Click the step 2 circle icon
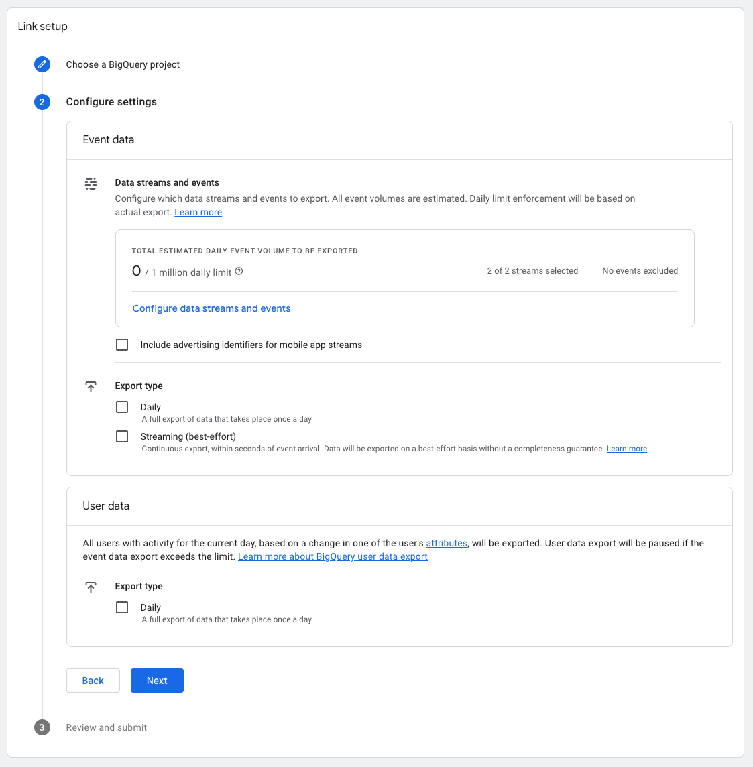The width and height of the screenshot is (753, 767). (x=42, y=102)
